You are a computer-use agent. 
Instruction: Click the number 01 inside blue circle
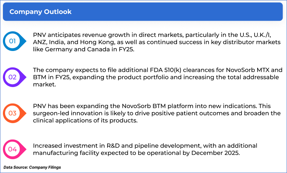[12, 41]
